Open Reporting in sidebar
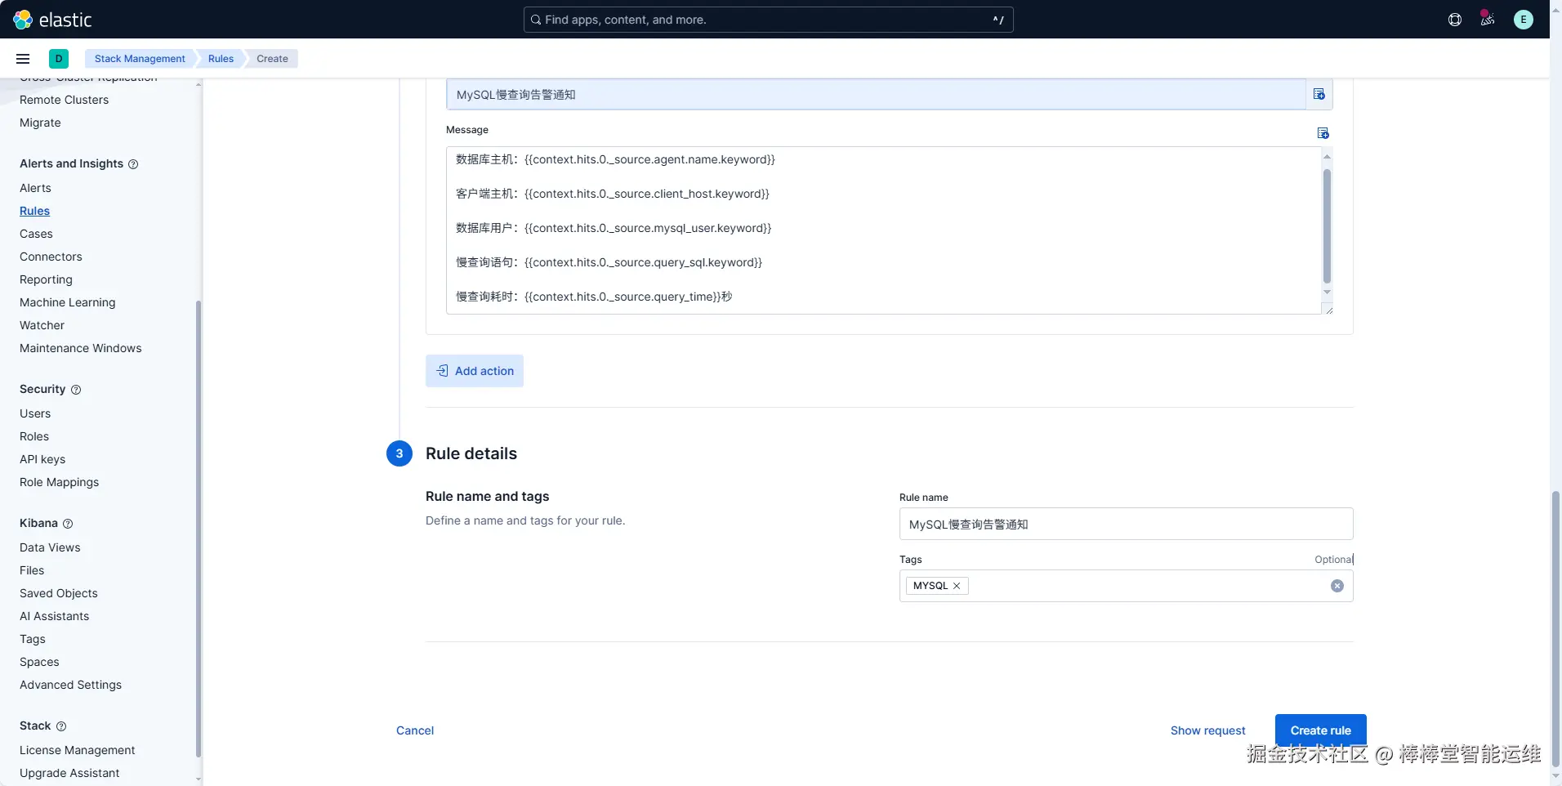The image size is (1562, 786). 46,279
